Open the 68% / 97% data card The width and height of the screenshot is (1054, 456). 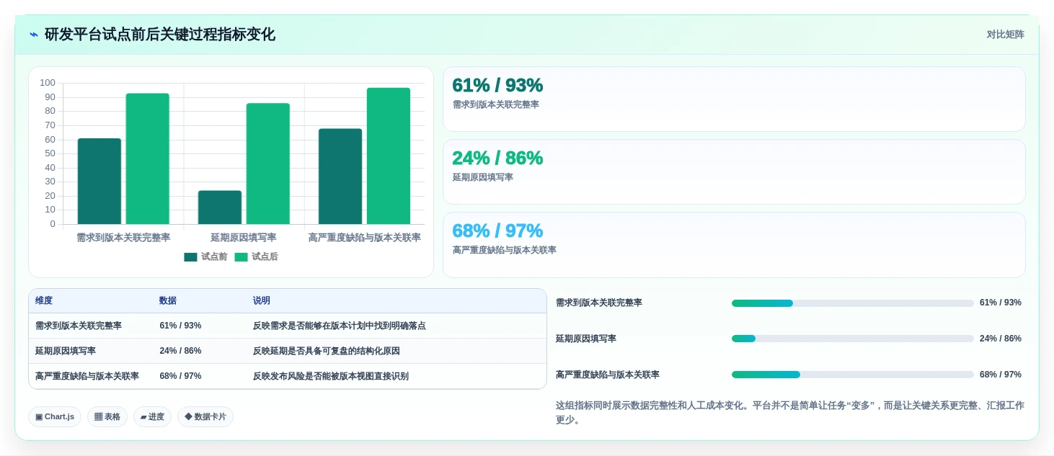pyautogui.click(x=734, y=245)
